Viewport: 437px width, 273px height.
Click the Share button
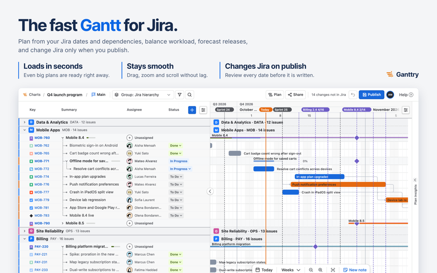295,95
